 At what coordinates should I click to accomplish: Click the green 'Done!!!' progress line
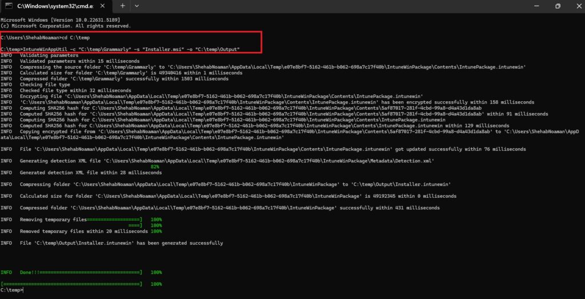pos(81,273)
